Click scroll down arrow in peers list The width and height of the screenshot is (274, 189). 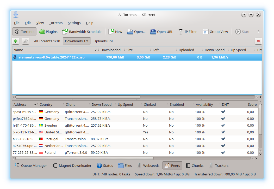coord(260,154)
